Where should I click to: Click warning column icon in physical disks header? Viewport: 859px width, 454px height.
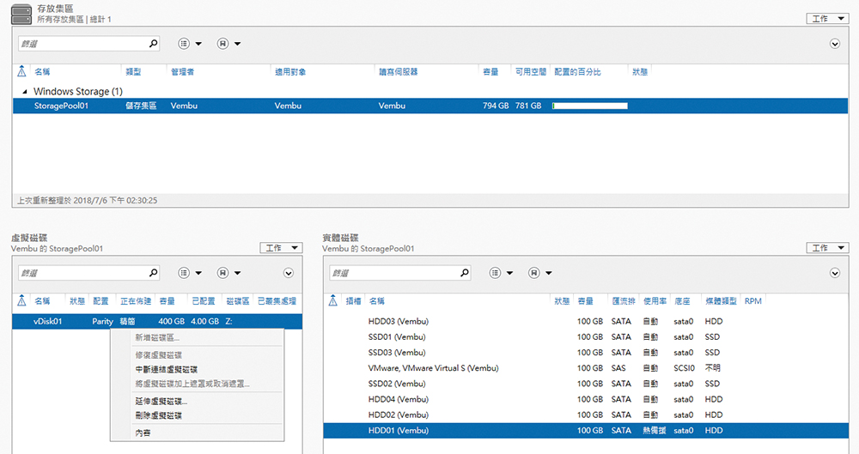(332, 300)
